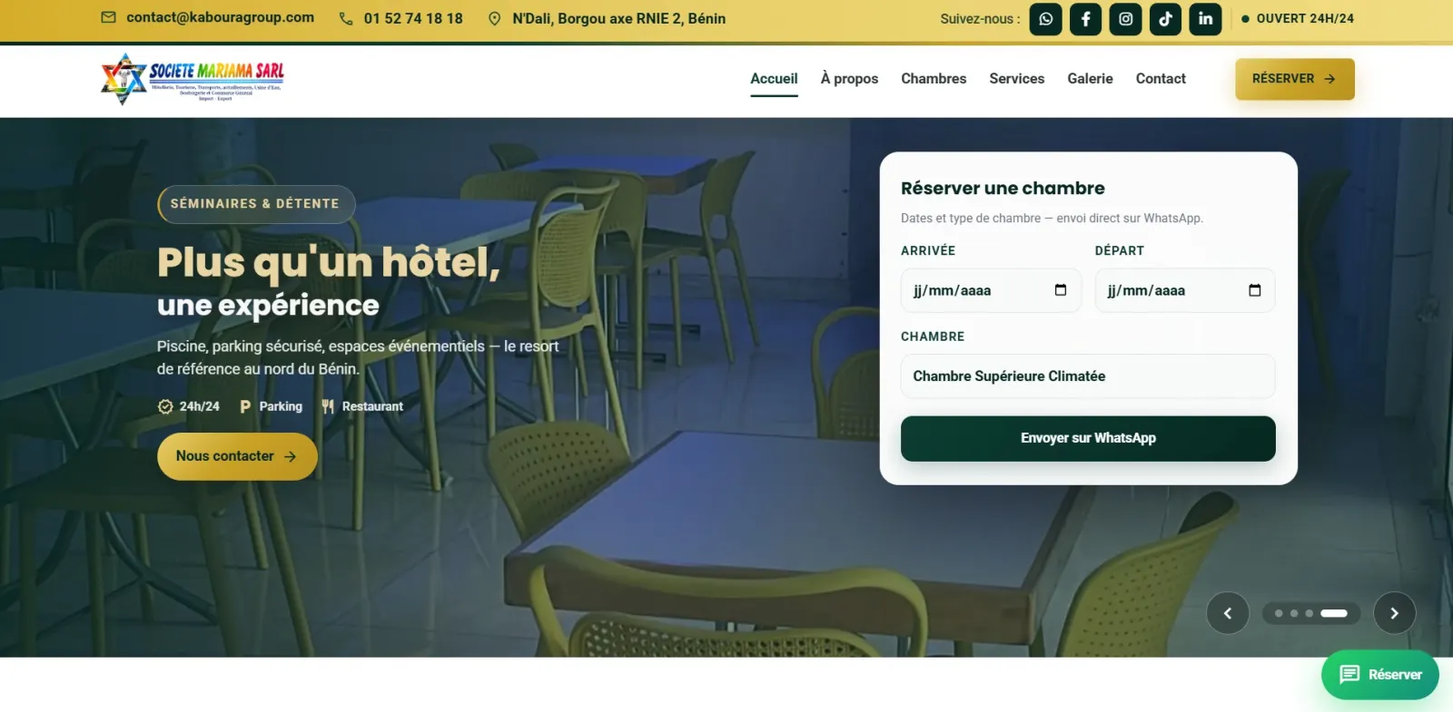
Task: Go to the previous hero slide
Action: 1228,613
